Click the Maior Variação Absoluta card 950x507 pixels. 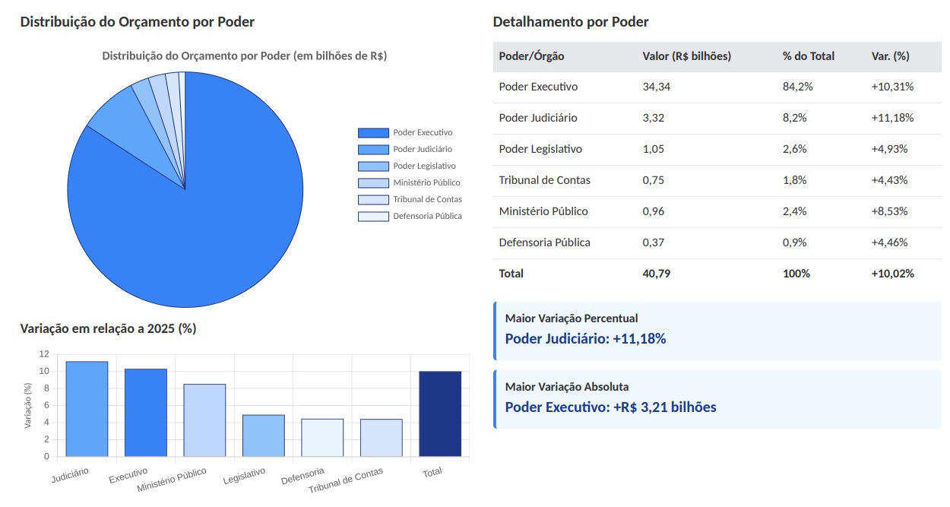coord(717,398)
